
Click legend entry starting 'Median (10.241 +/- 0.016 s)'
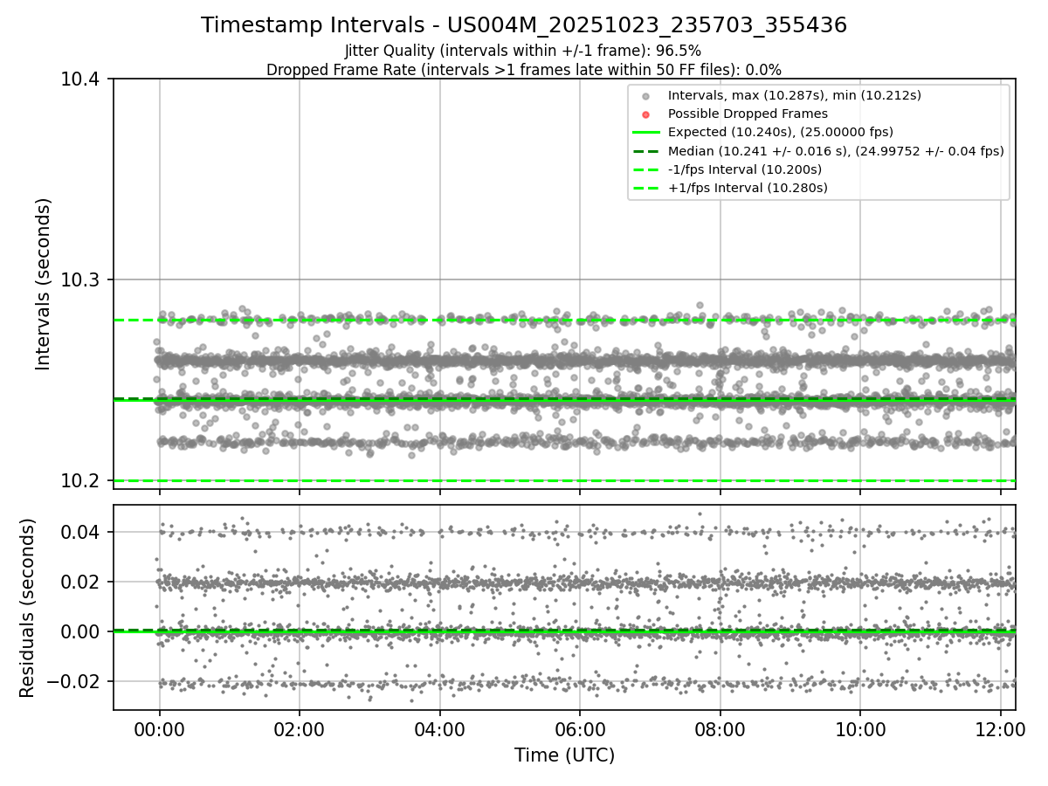(836, 151)
